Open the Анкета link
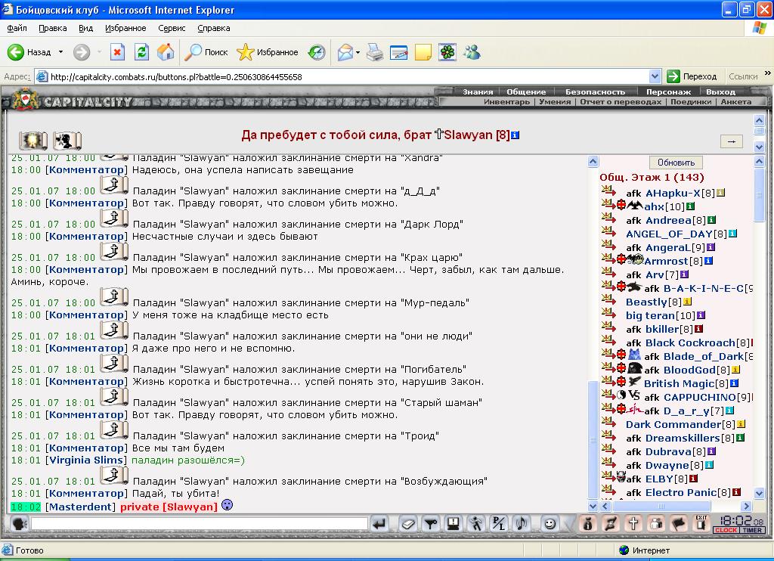The width and height of the screenshot is (774, 561). pyautogui.click(x=736, y=102)
